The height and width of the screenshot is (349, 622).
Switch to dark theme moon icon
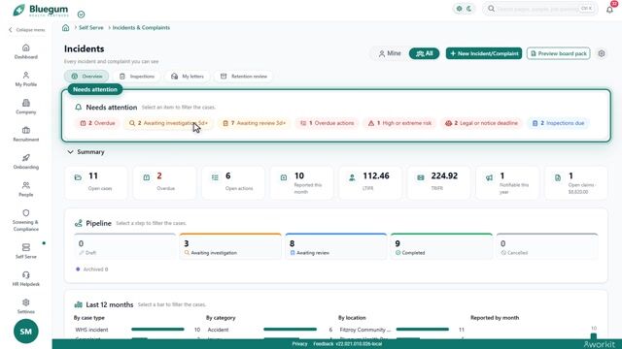468,9
